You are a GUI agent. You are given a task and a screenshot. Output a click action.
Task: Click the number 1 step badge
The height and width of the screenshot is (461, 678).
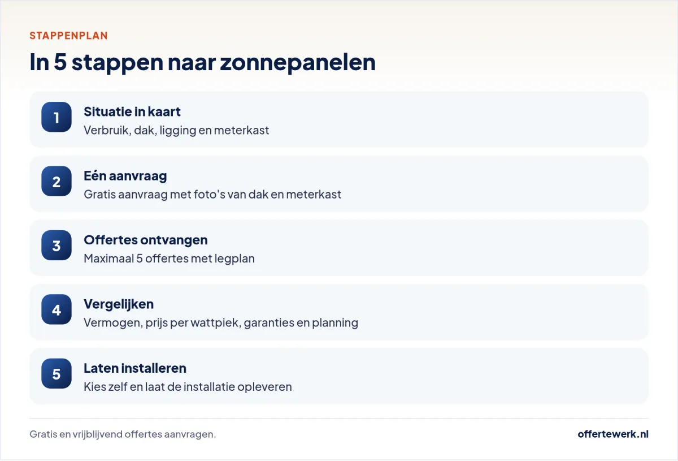coord(56,117)
